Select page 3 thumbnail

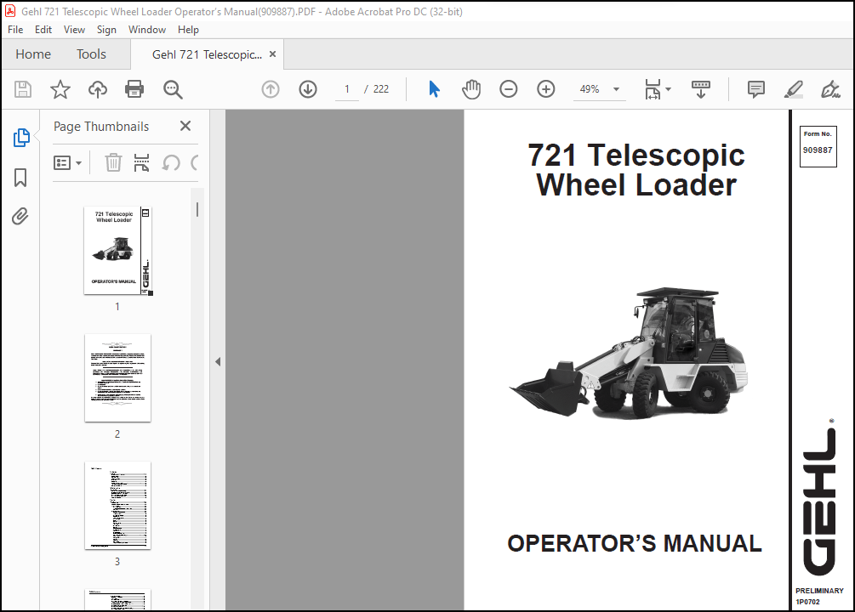click(x=117, y=505)
